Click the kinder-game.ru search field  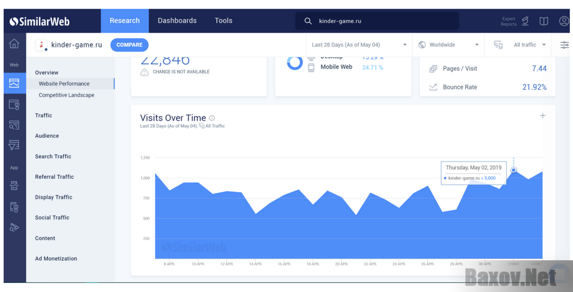377,21
